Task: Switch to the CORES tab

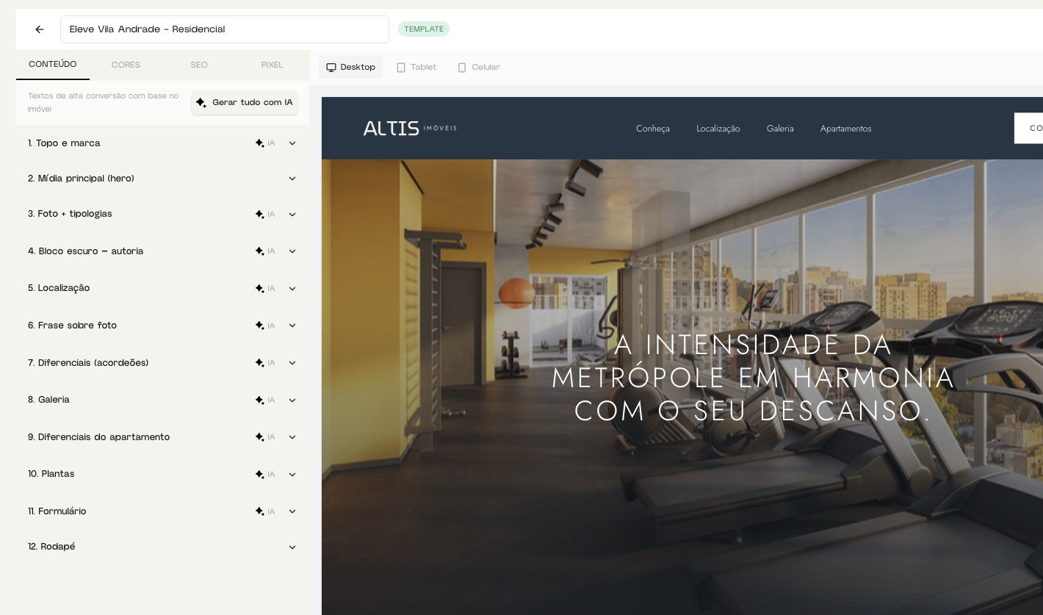Action: [x=126, y=65]
